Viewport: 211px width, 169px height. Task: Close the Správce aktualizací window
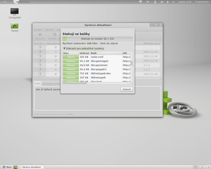(161, 25)
